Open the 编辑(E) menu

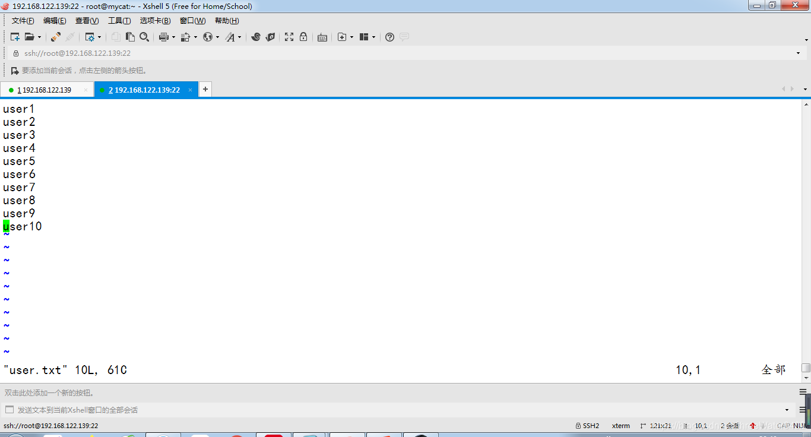coord(55,21)
